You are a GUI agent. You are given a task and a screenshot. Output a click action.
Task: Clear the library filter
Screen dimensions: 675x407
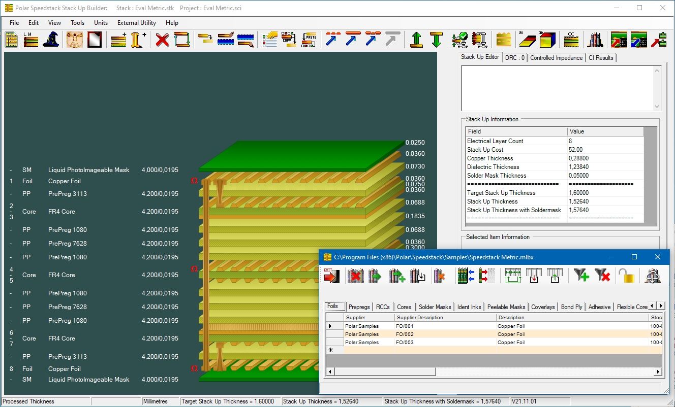602,276
